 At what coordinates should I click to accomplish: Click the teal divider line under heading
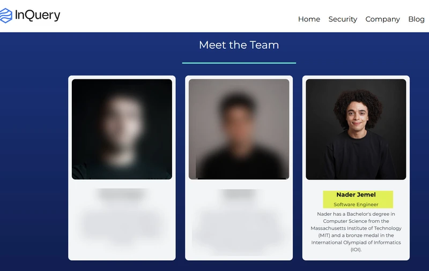(x=239, y=63)
